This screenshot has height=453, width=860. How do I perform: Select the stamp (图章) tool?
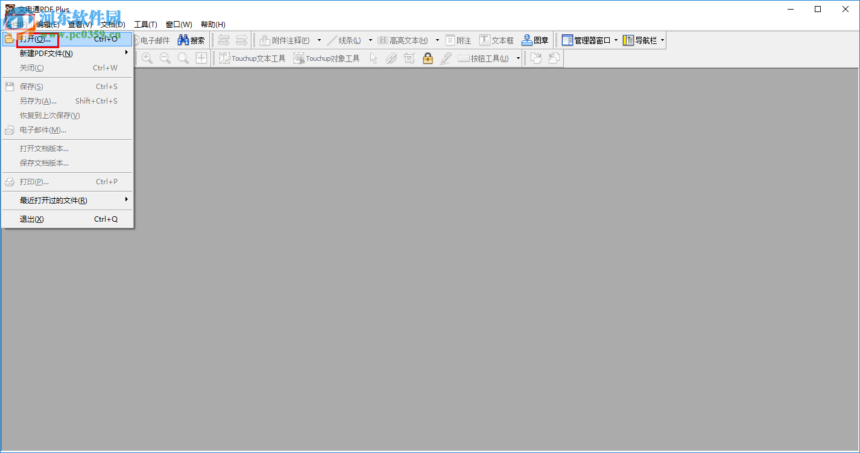coord(535,40)
